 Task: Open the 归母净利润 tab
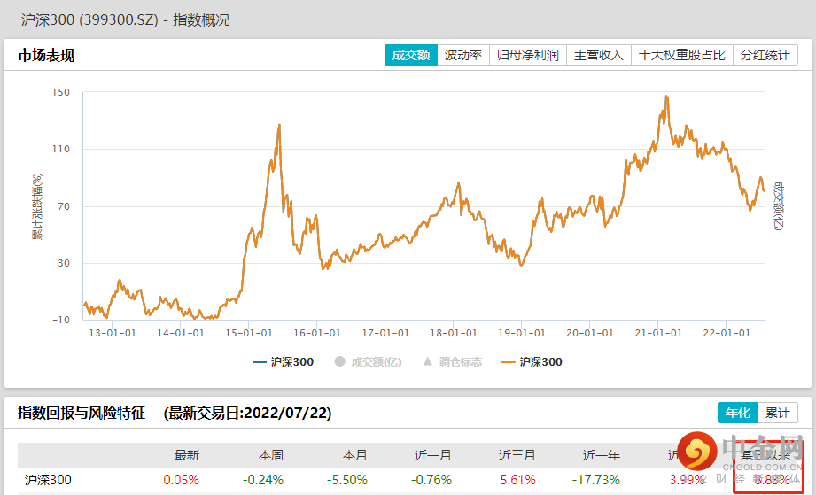pos(528,55)
